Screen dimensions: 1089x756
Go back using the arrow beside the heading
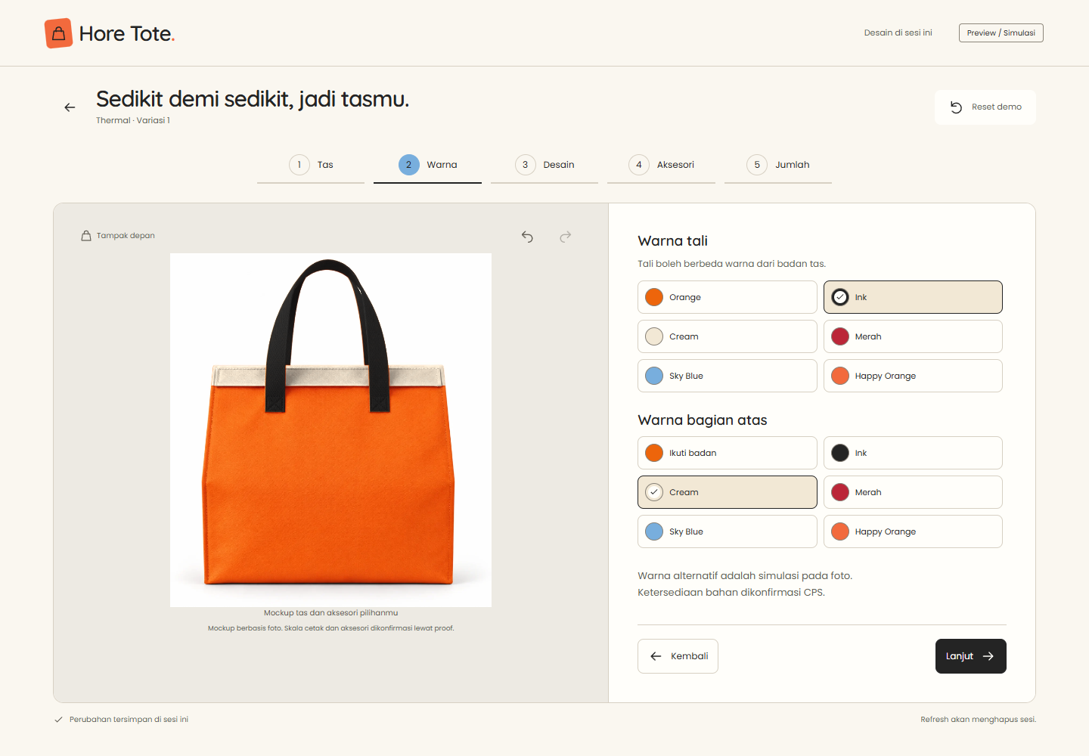tap(70, 107)
